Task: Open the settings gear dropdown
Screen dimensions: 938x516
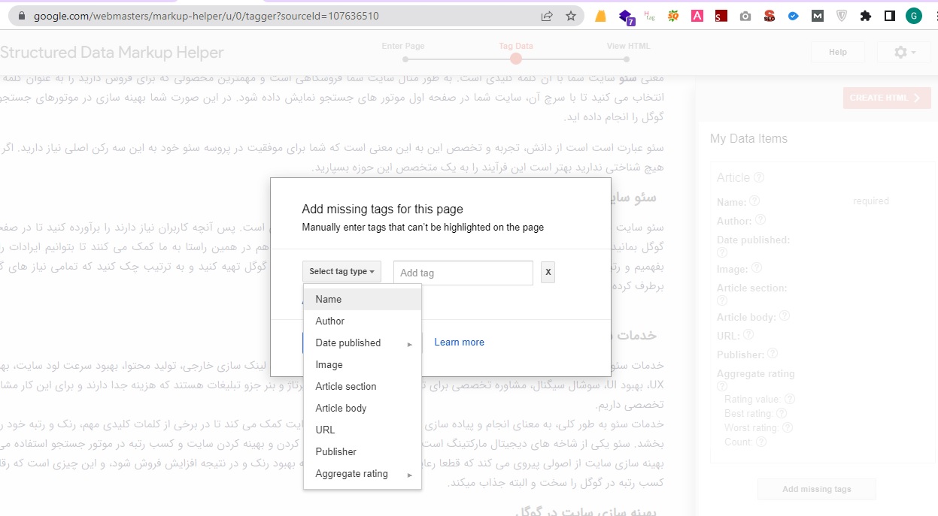Action: (903, 52)
